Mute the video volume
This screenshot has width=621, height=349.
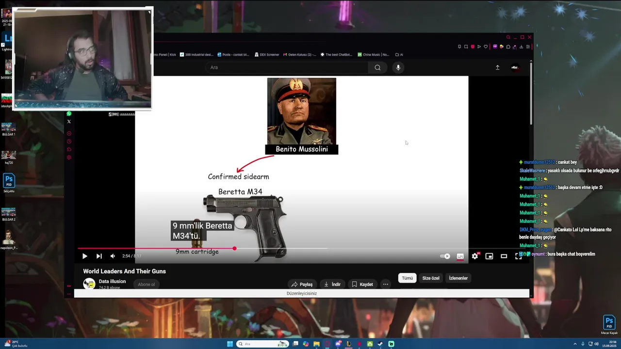[x=113, y=256]
